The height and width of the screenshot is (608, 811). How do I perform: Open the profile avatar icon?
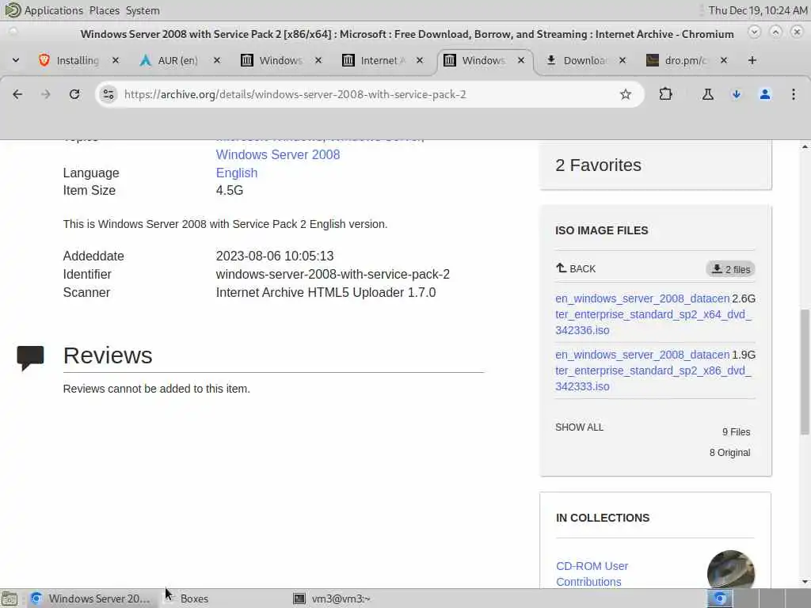pyautogui.click(x=765, y=94)
